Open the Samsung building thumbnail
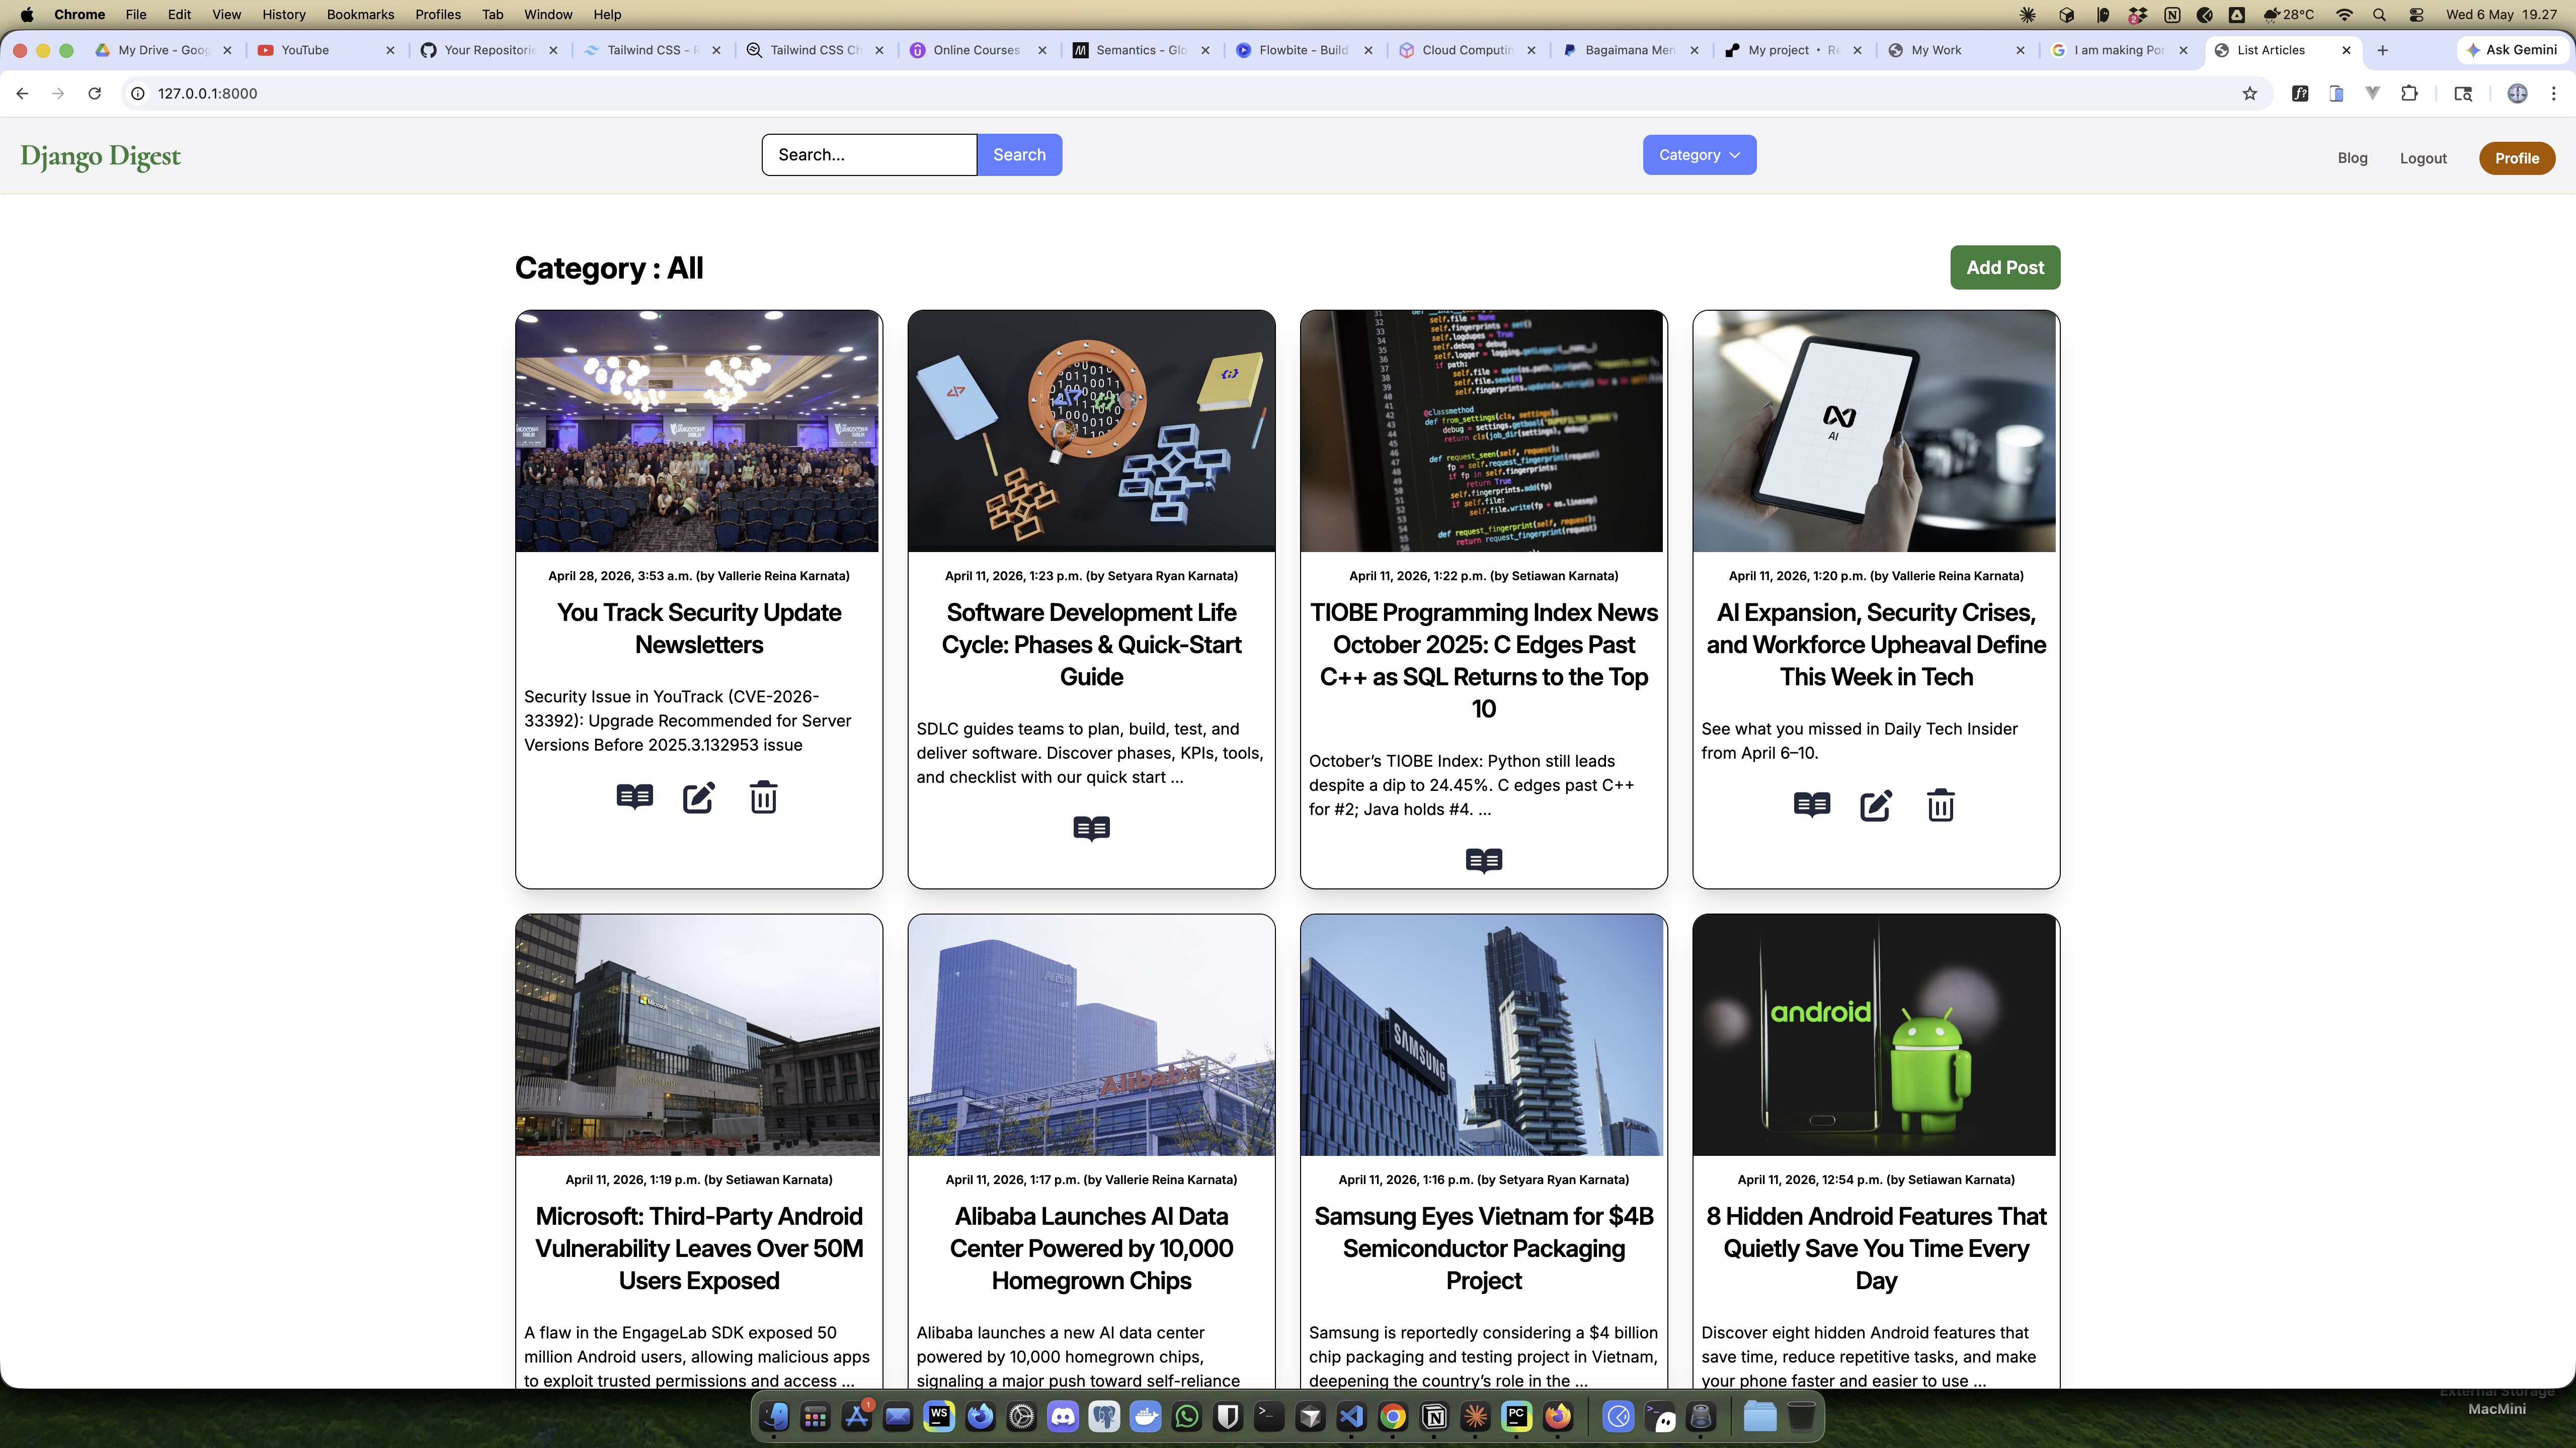Screen dimensions: 2576x1448 click(1483, 1035)
